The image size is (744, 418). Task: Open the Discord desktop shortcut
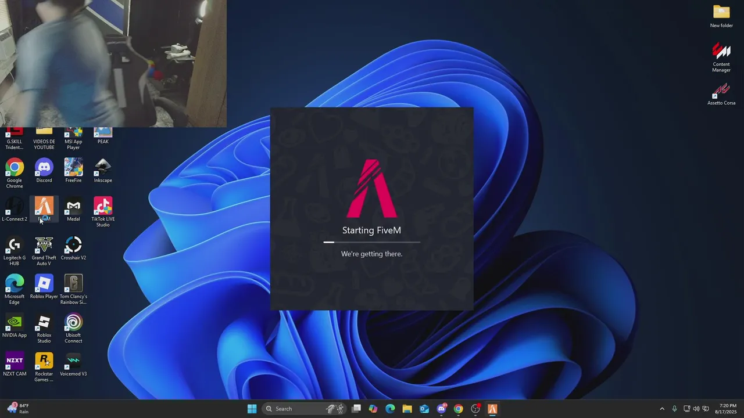(44, 171)
